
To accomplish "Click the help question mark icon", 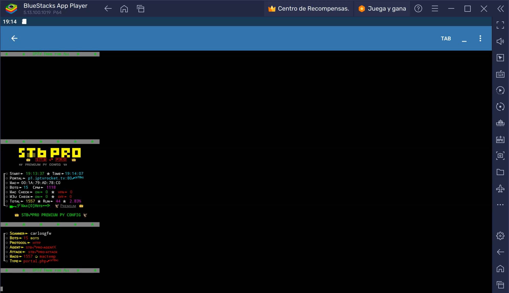I will tap(418, 9).
